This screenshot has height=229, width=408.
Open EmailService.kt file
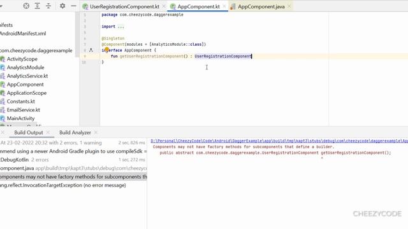coord(24,110)
